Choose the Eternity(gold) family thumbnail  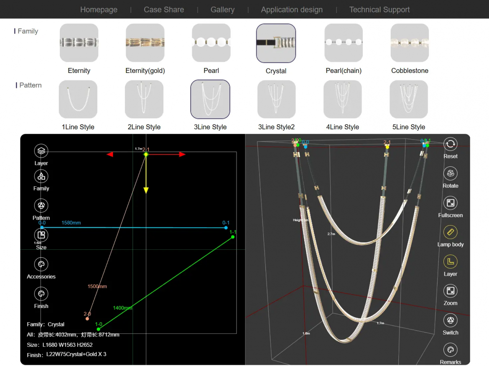(145, 43)
